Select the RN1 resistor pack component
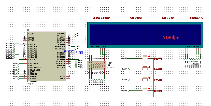 coord(97,65)
